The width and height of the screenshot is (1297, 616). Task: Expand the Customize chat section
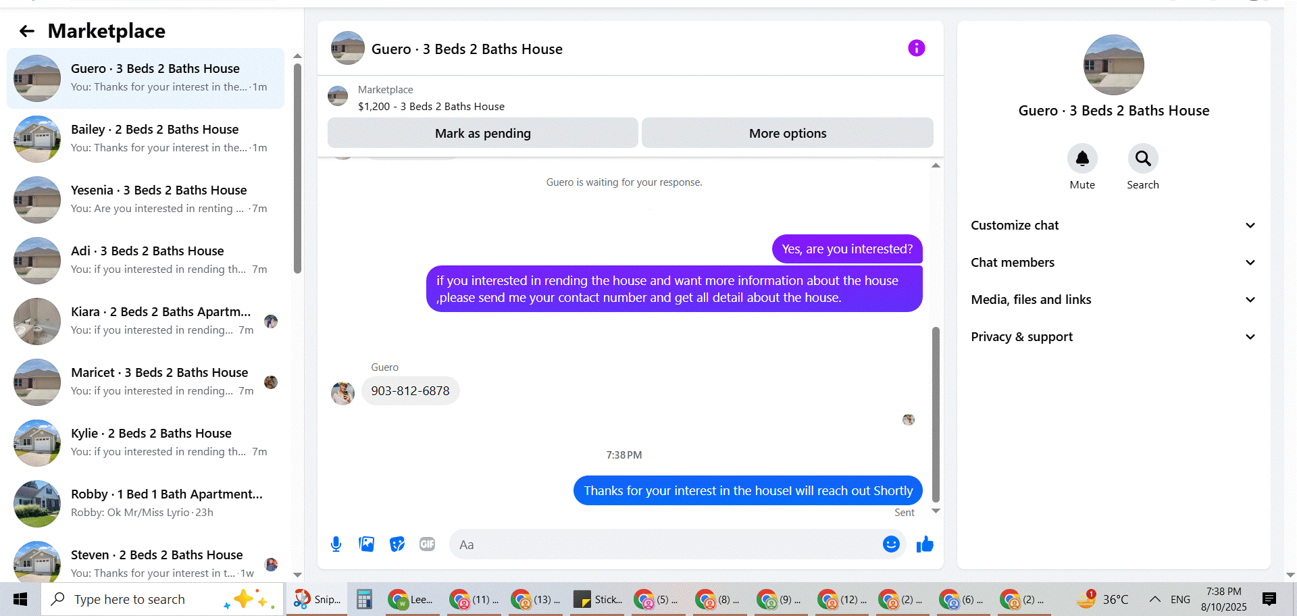(x=1113, y=226)
